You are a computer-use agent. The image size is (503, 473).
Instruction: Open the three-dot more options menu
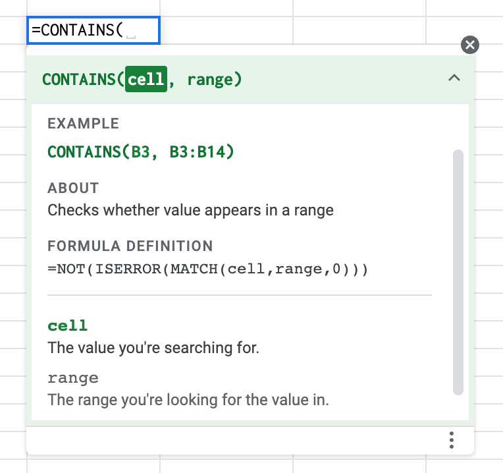452,439
